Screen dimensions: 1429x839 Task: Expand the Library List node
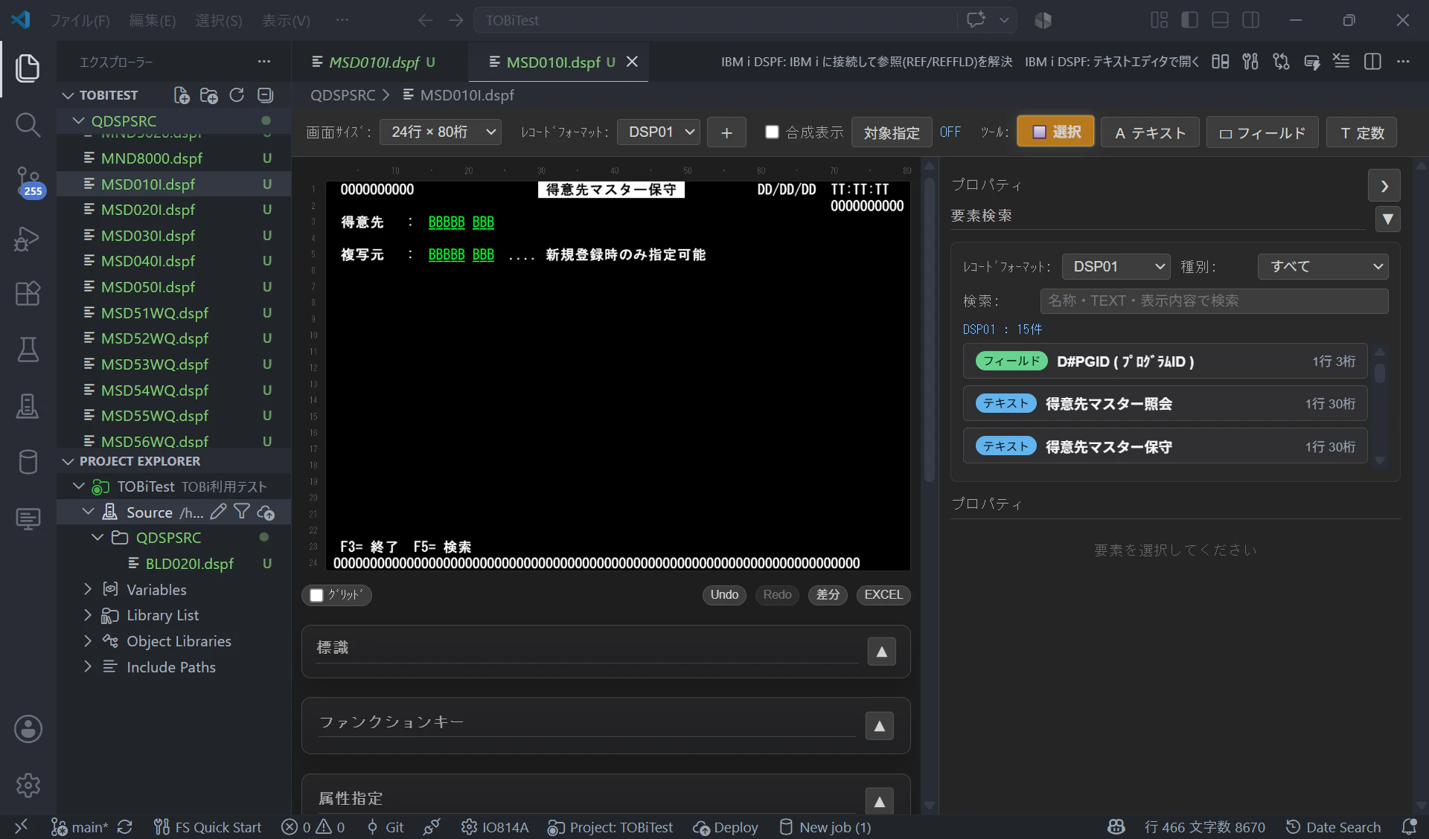click(88, 615)
